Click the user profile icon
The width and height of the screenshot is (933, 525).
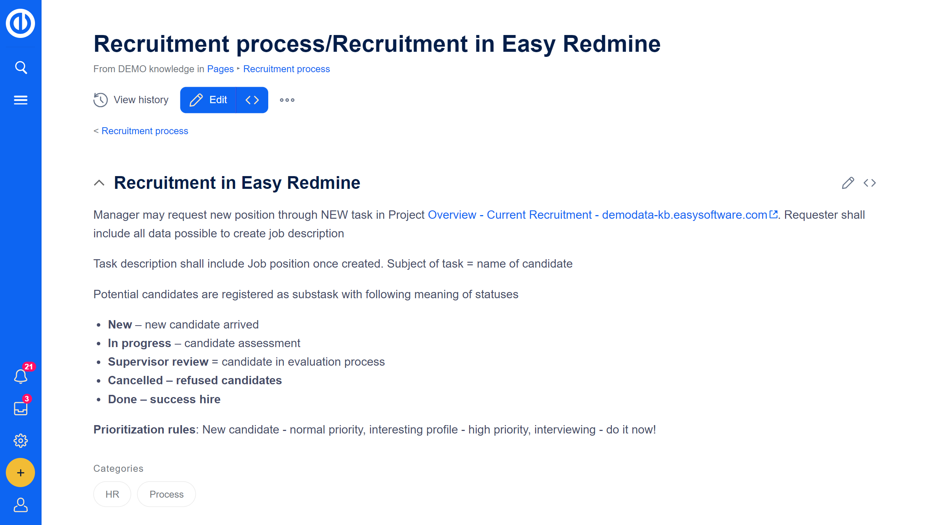click(x=20, y=505)
